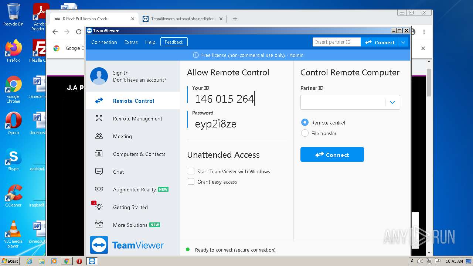This screenshot has height=266, width=473.
Task: Close the Riftcat Full Version Crack tab
Action: [133, 19]
